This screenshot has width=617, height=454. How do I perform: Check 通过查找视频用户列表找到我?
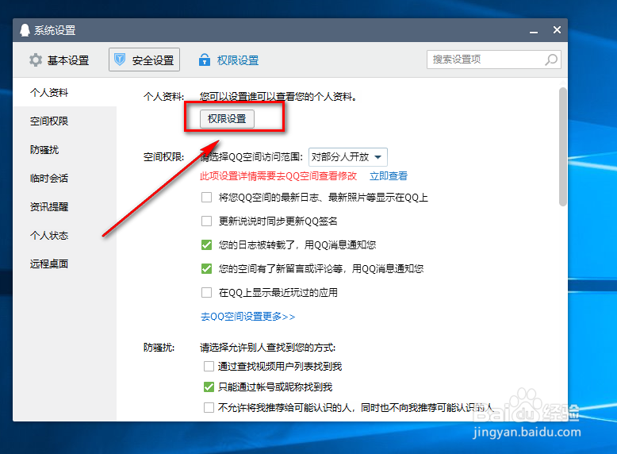209,367
